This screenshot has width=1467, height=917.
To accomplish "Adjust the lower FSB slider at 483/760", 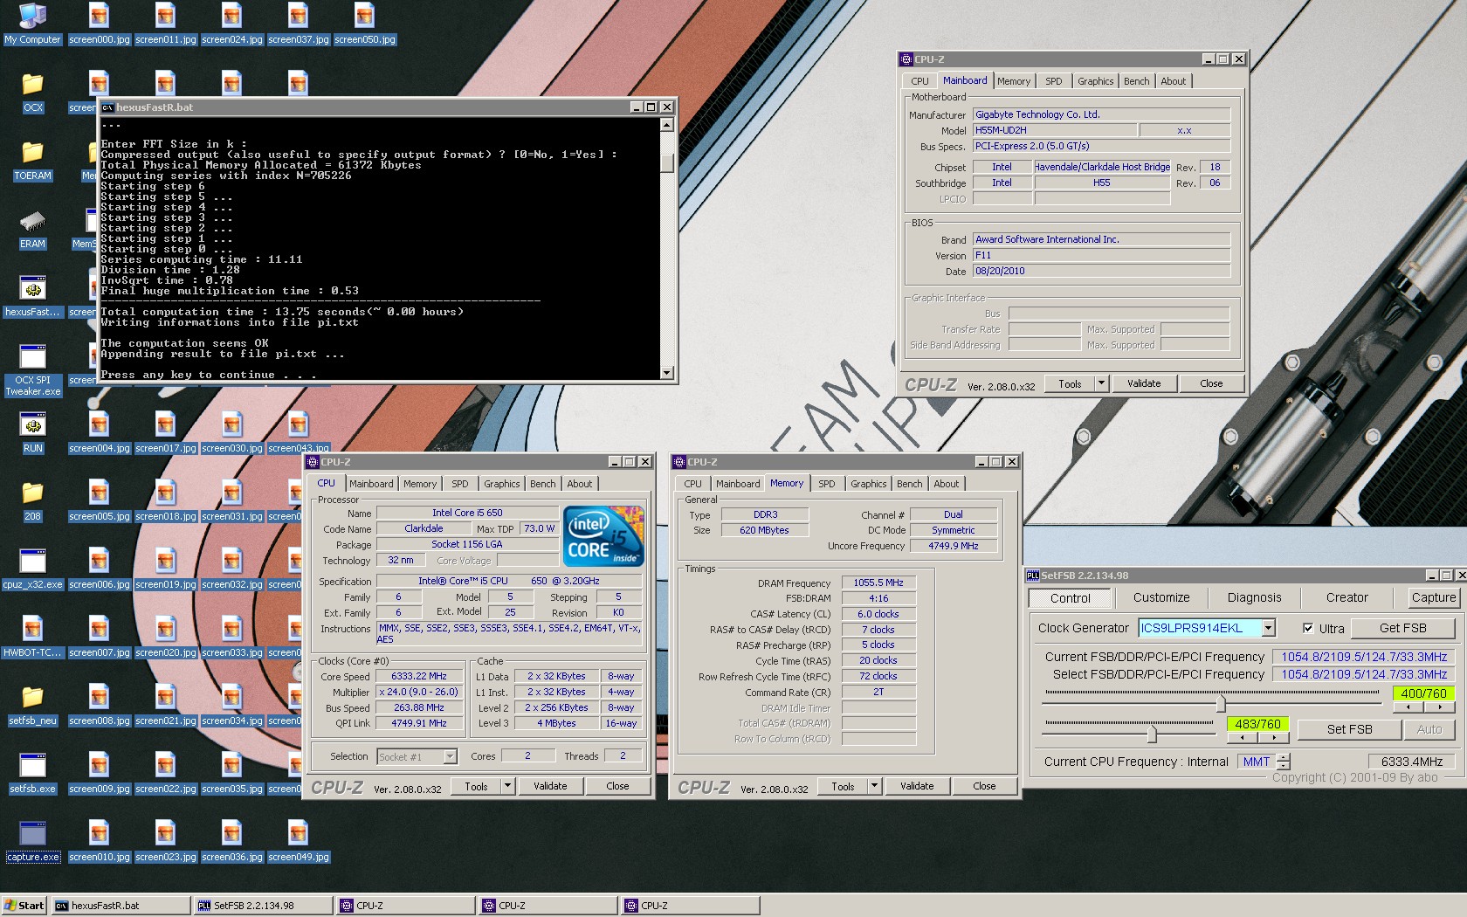I will pyautogui.click(x=1152, y=734).
